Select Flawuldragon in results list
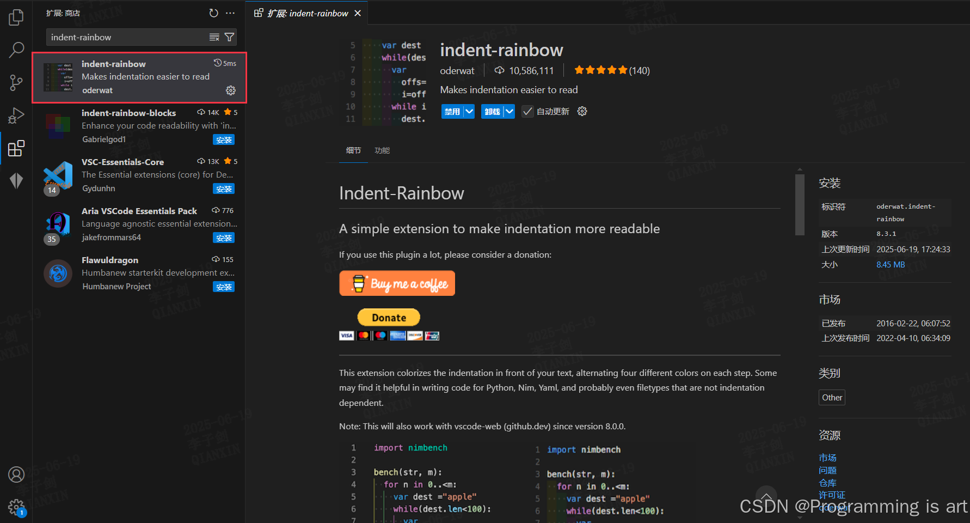This screenshot has width=970, height=523. tap(139, 273)
